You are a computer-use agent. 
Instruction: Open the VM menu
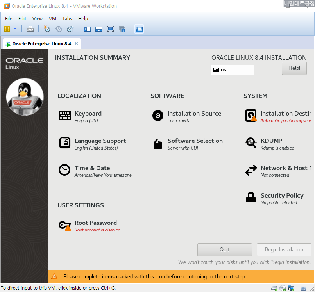coord(52,19)
